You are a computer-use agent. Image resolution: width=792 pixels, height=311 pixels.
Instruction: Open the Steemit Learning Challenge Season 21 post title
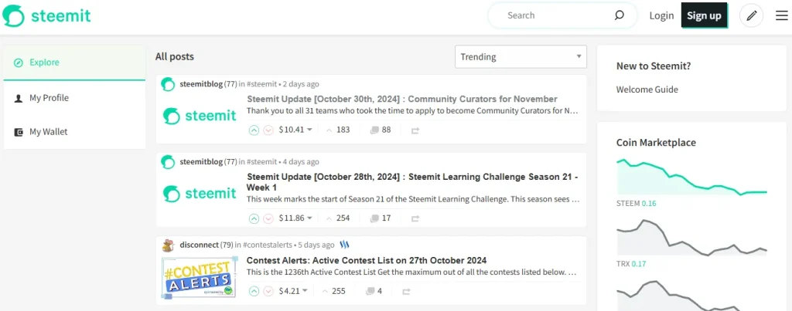413,182
